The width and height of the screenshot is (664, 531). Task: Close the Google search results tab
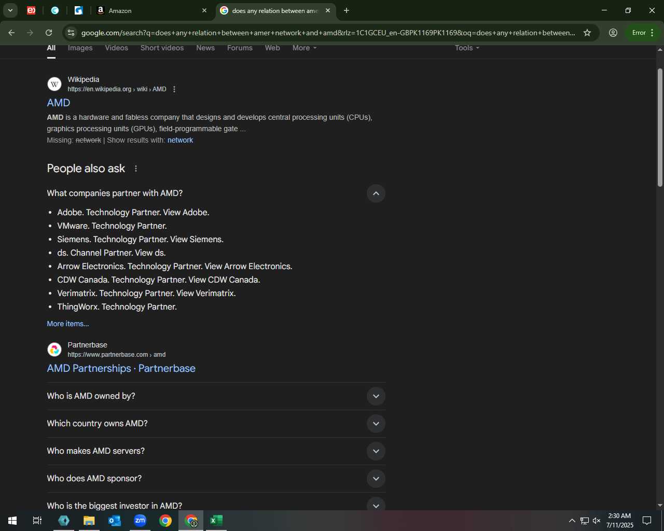tap(328, 10)
